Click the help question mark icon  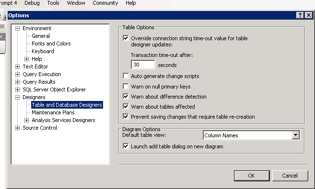pos(300,15)
